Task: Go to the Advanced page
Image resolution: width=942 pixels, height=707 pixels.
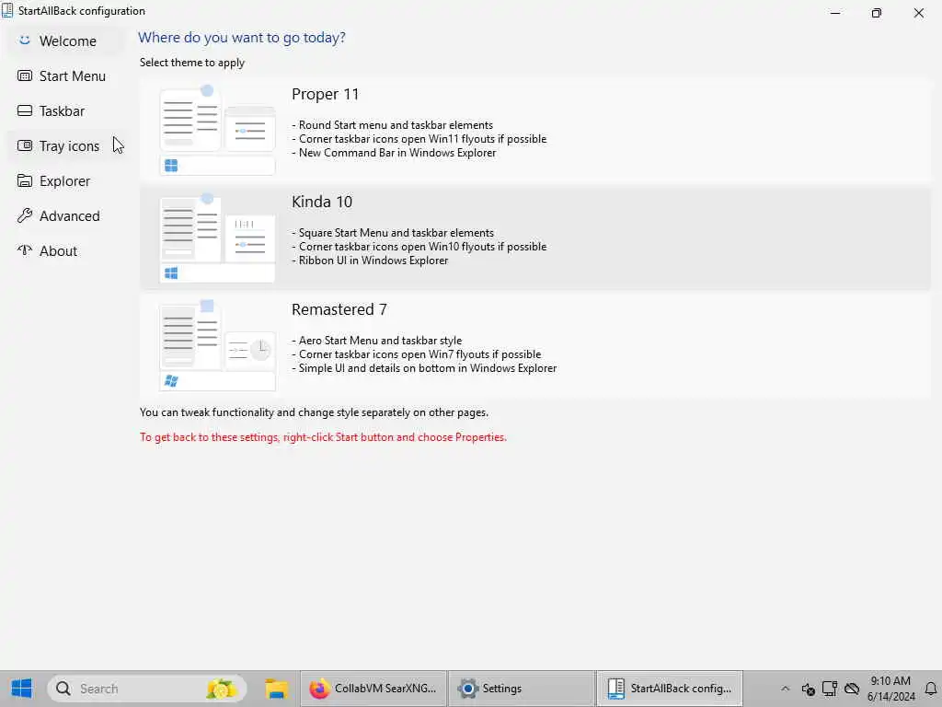Action: point(66,215)
